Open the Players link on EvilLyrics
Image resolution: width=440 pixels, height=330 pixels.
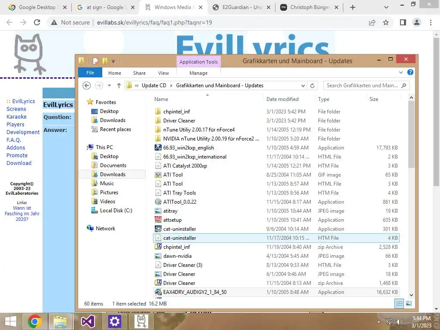click(15, 124)
